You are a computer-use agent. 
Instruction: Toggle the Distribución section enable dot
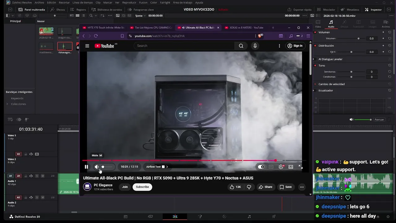pyautogui.click(x=315, y=46)
